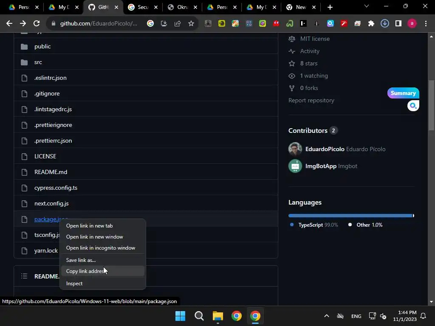
Task: Open the .prettierignore file
Action: pyautogui.click(x=53, y=125)
